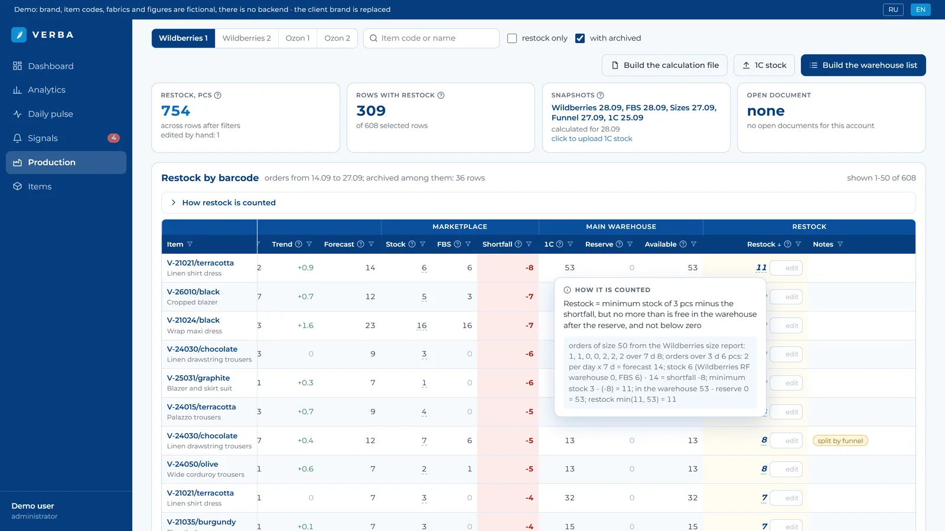
Task: Show help for Restock, pcs card
Action: coord(217,95)
